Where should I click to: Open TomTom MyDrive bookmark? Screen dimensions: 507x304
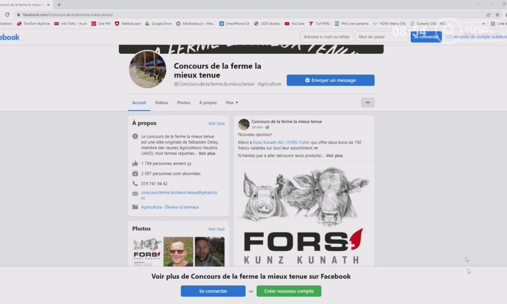[33, 24]
